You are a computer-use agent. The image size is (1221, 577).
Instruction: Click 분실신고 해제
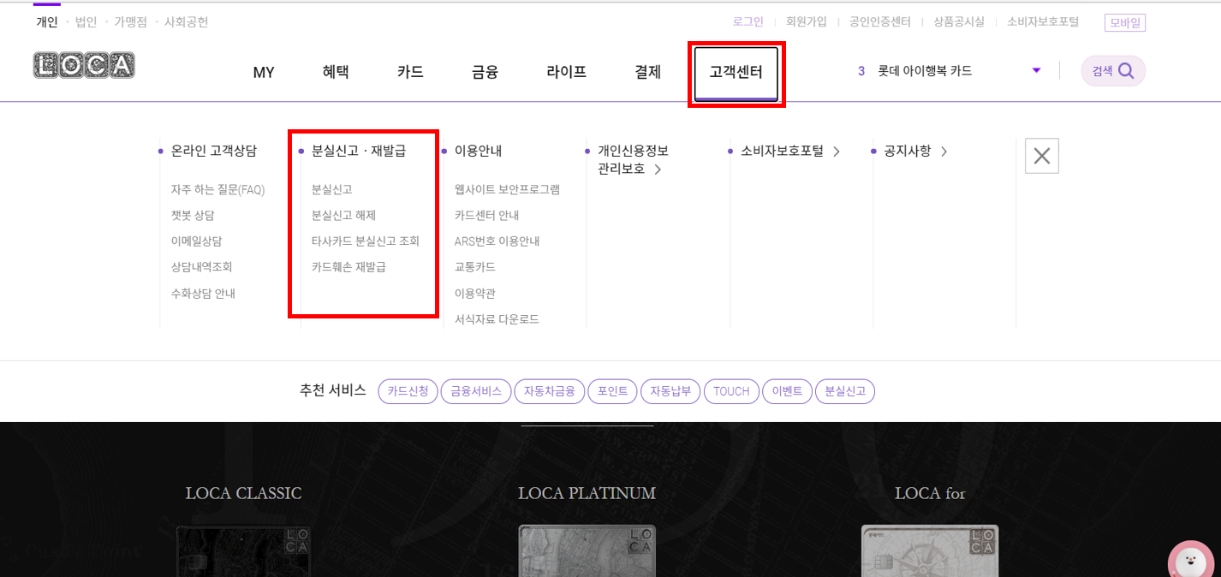[343, 216]
